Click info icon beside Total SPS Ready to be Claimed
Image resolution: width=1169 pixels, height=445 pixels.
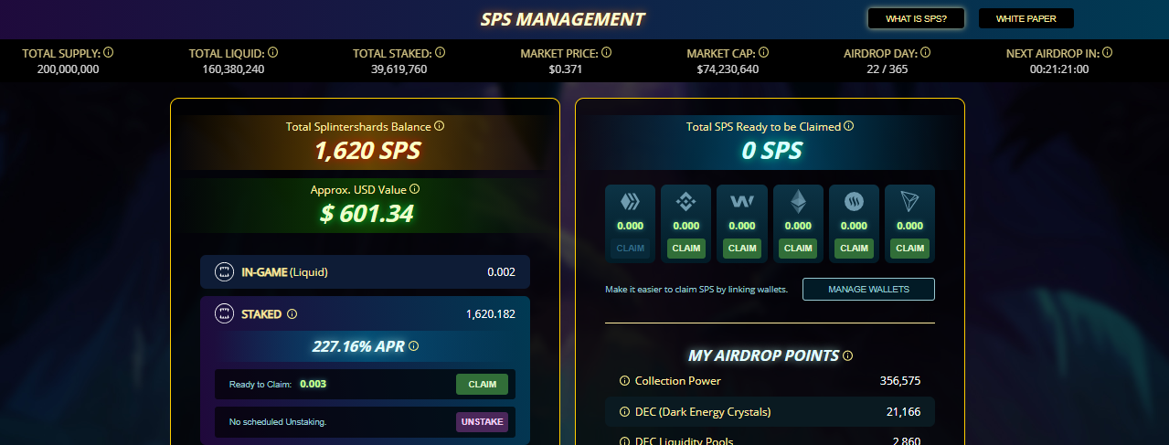pos(849,126)
